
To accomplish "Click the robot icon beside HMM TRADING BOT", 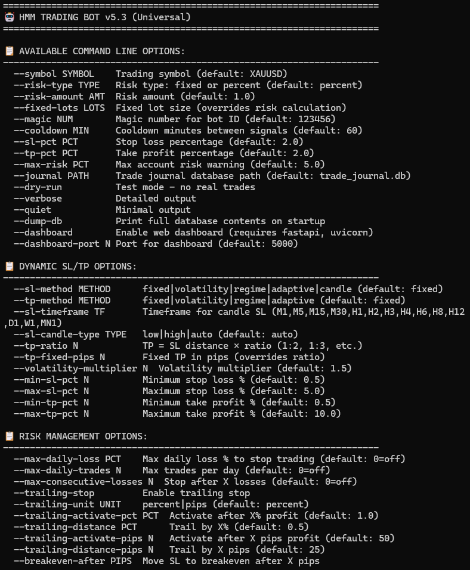I will tap(9, 17).
